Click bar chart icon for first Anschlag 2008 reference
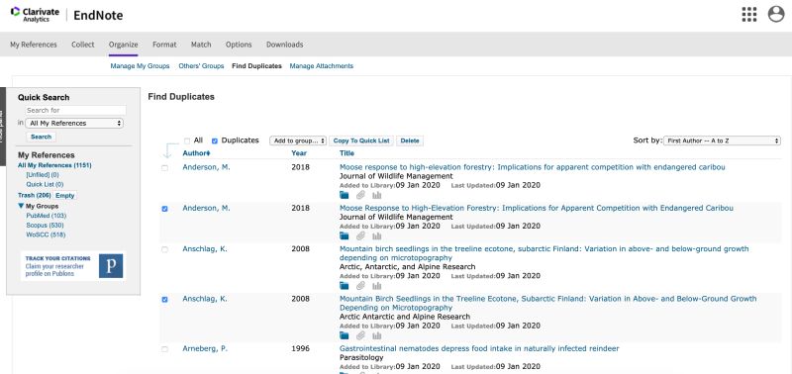The width and height of the screenshot is (792, 374). point(377,286)
